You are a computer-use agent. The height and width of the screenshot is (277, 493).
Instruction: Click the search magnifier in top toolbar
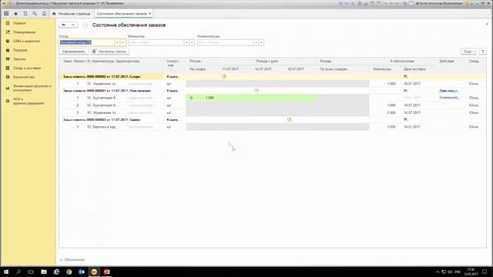pyautogui.click(x=35, y=14)
